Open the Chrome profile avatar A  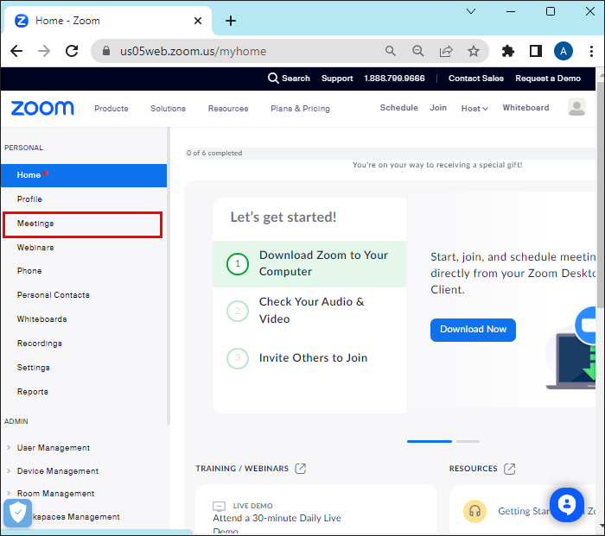coord(564,51)
